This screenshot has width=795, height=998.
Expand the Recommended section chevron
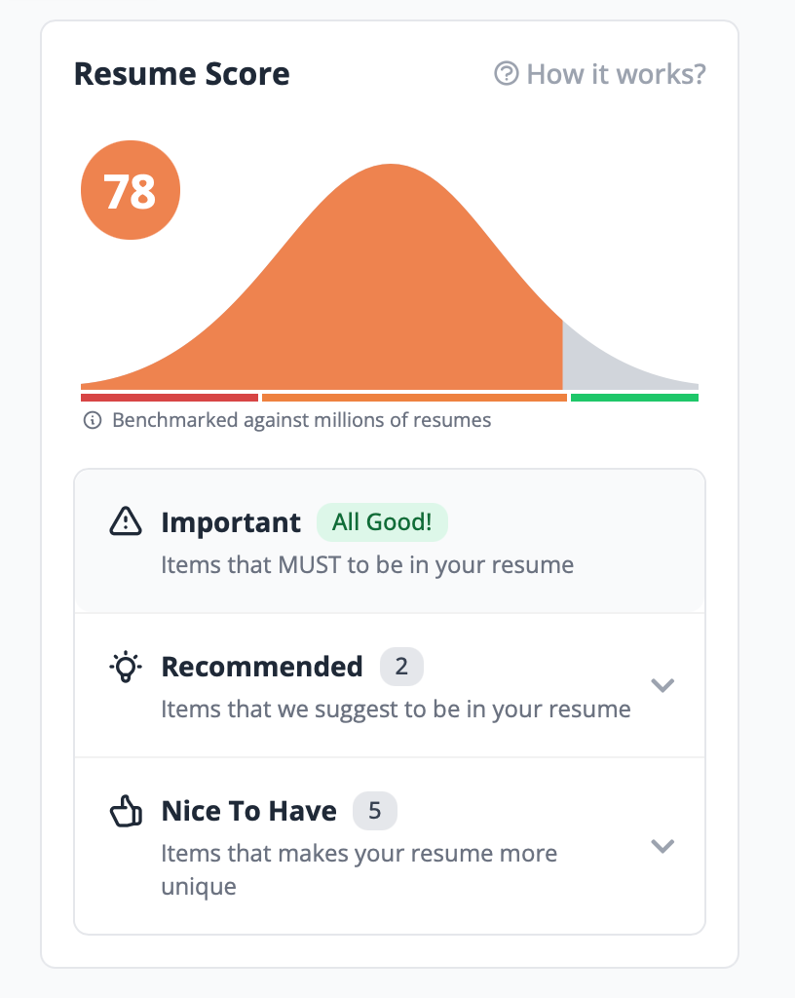tap(662, 685)
